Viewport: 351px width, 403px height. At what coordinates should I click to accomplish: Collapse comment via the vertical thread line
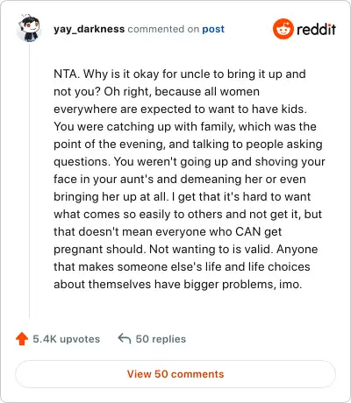[x=29, y=181]
